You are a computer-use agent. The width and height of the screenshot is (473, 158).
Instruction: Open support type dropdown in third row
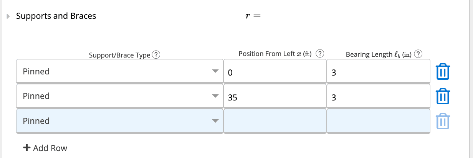(x=119, y=121)
